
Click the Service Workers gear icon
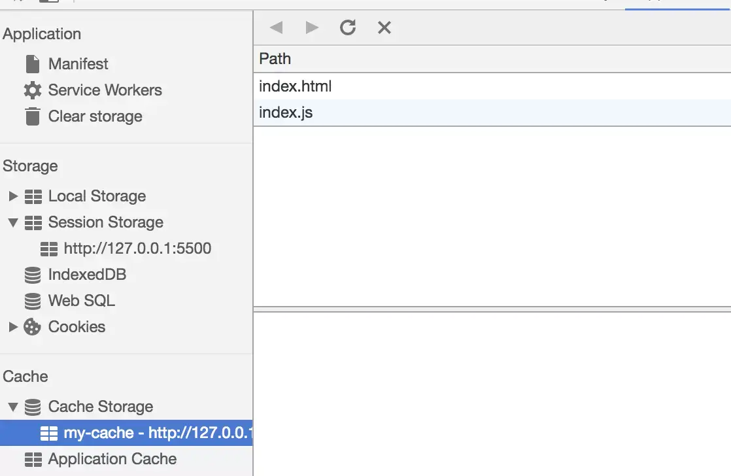click(33, 90)
